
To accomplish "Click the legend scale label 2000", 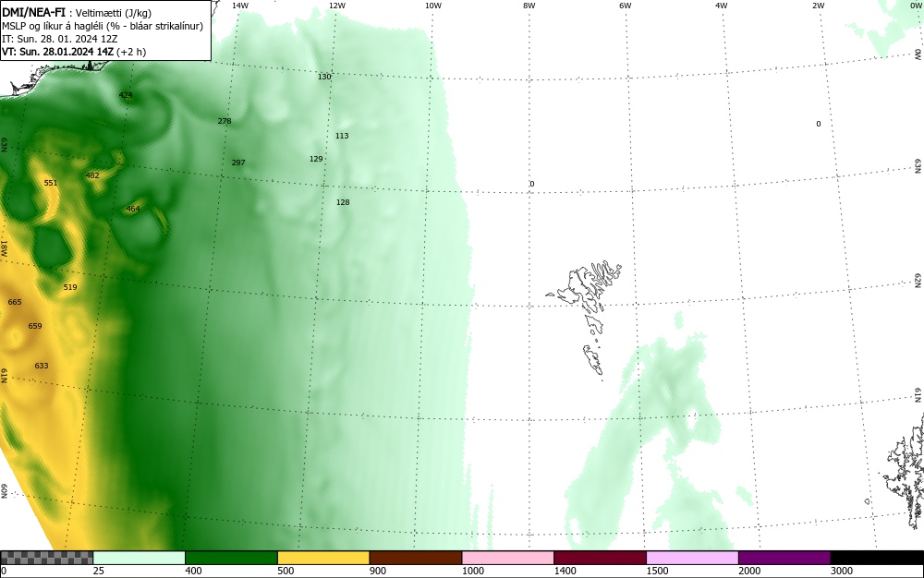I will pos(749,571).
